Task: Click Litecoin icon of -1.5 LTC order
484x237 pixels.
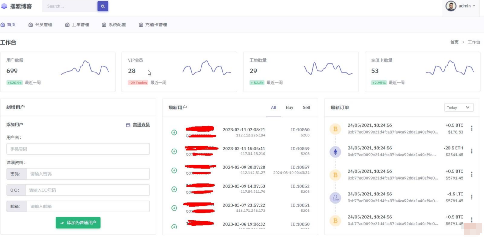Action: coord(335,198)
